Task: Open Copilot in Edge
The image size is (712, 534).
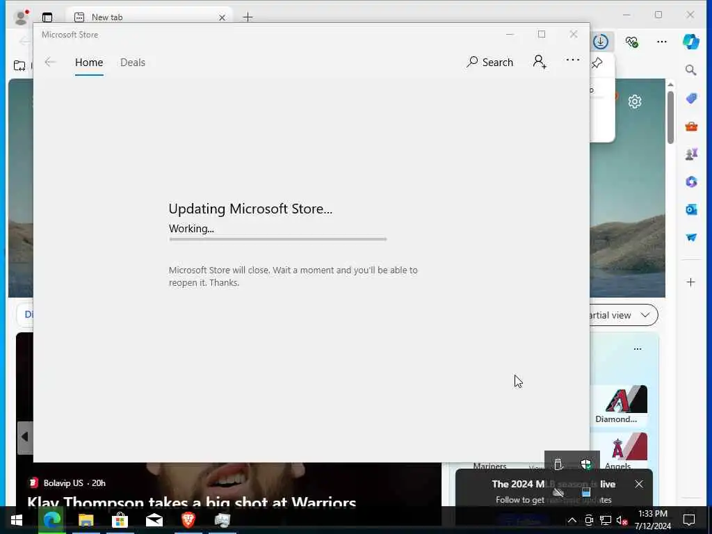Action: coord(690,42)
